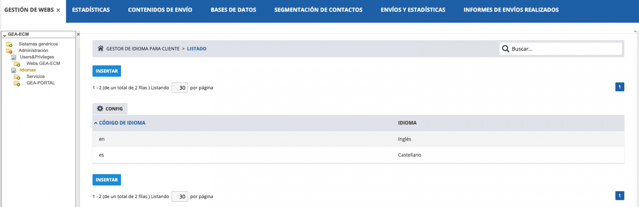Close the GEA-ECM side panel with its X

pos(79,34)
